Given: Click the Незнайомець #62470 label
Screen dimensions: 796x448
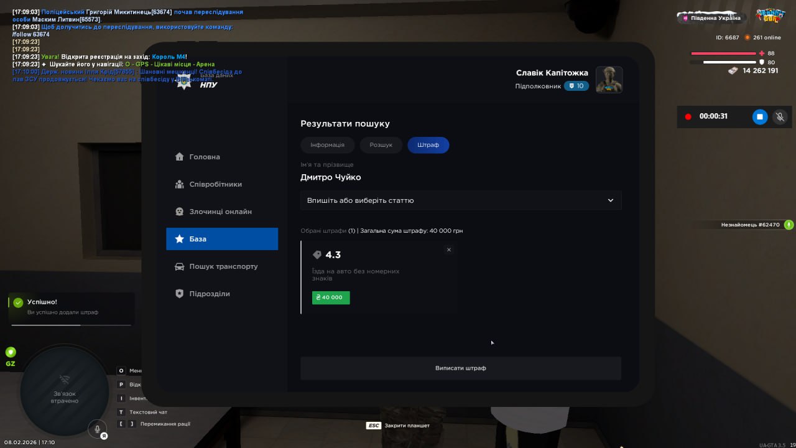Looking at the screenshot, I should coord(750,225).
